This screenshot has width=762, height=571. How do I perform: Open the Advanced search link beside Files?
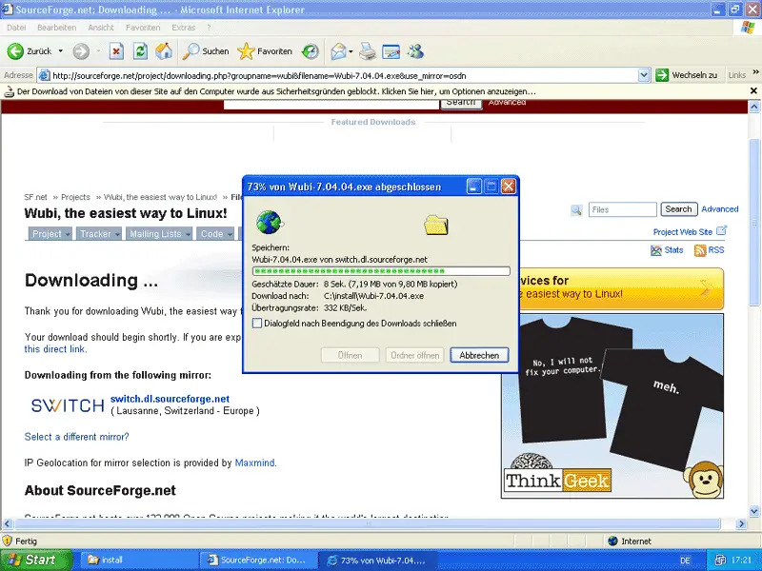point(720,209)
